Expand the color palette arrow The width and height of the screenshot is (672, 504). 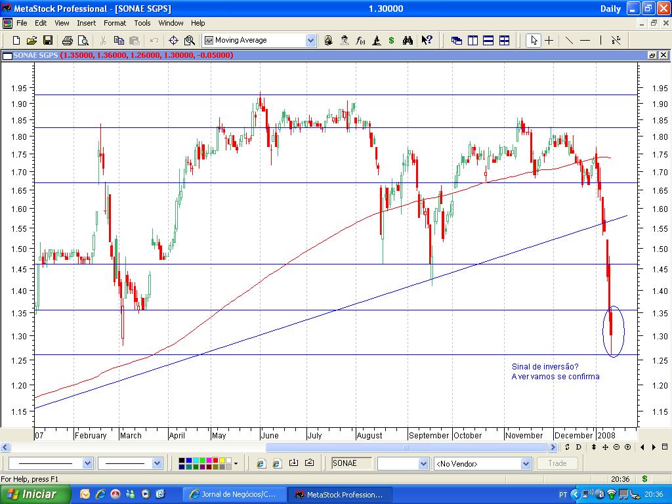coord(236,463)
